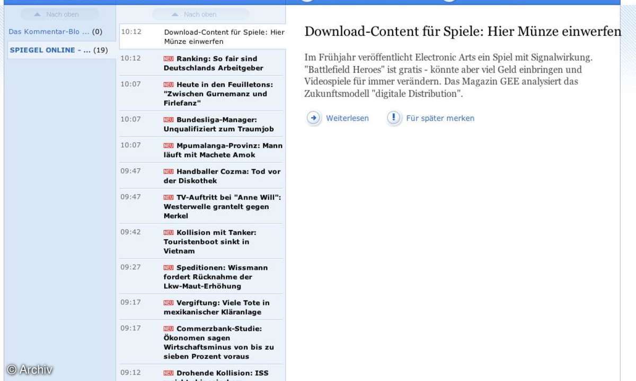This screenshot has height=381, width=636.
Task: Click NEU badge beside Handballer Cozma headline
Action: point(169,172)
